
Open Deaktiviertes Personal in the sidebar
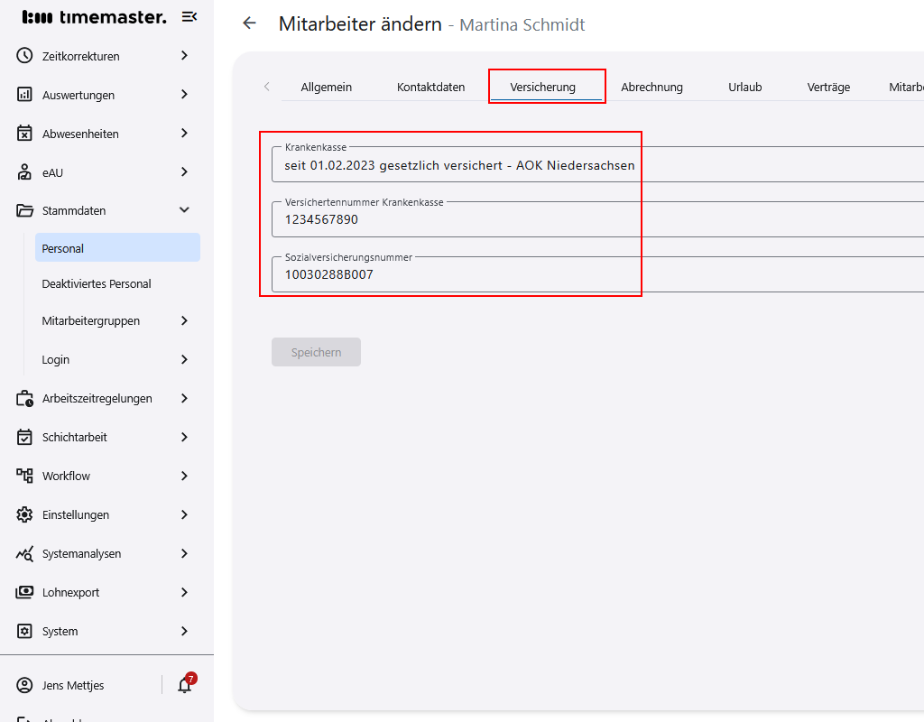pos(97,283)
